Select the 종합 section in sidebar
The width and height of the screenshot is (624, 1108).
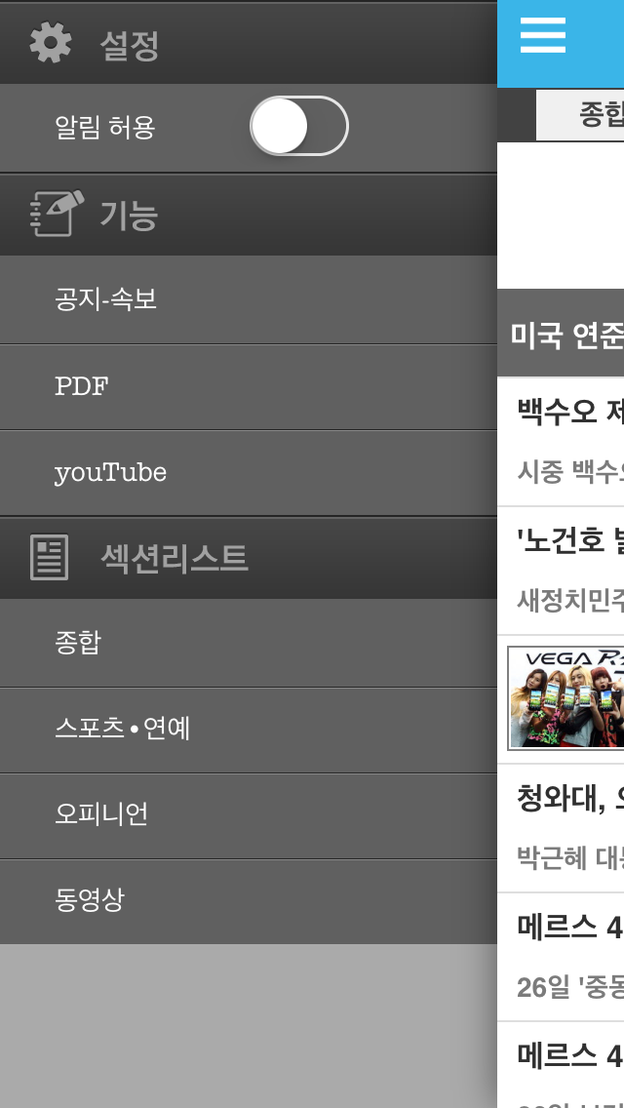(x=249, y=643)
